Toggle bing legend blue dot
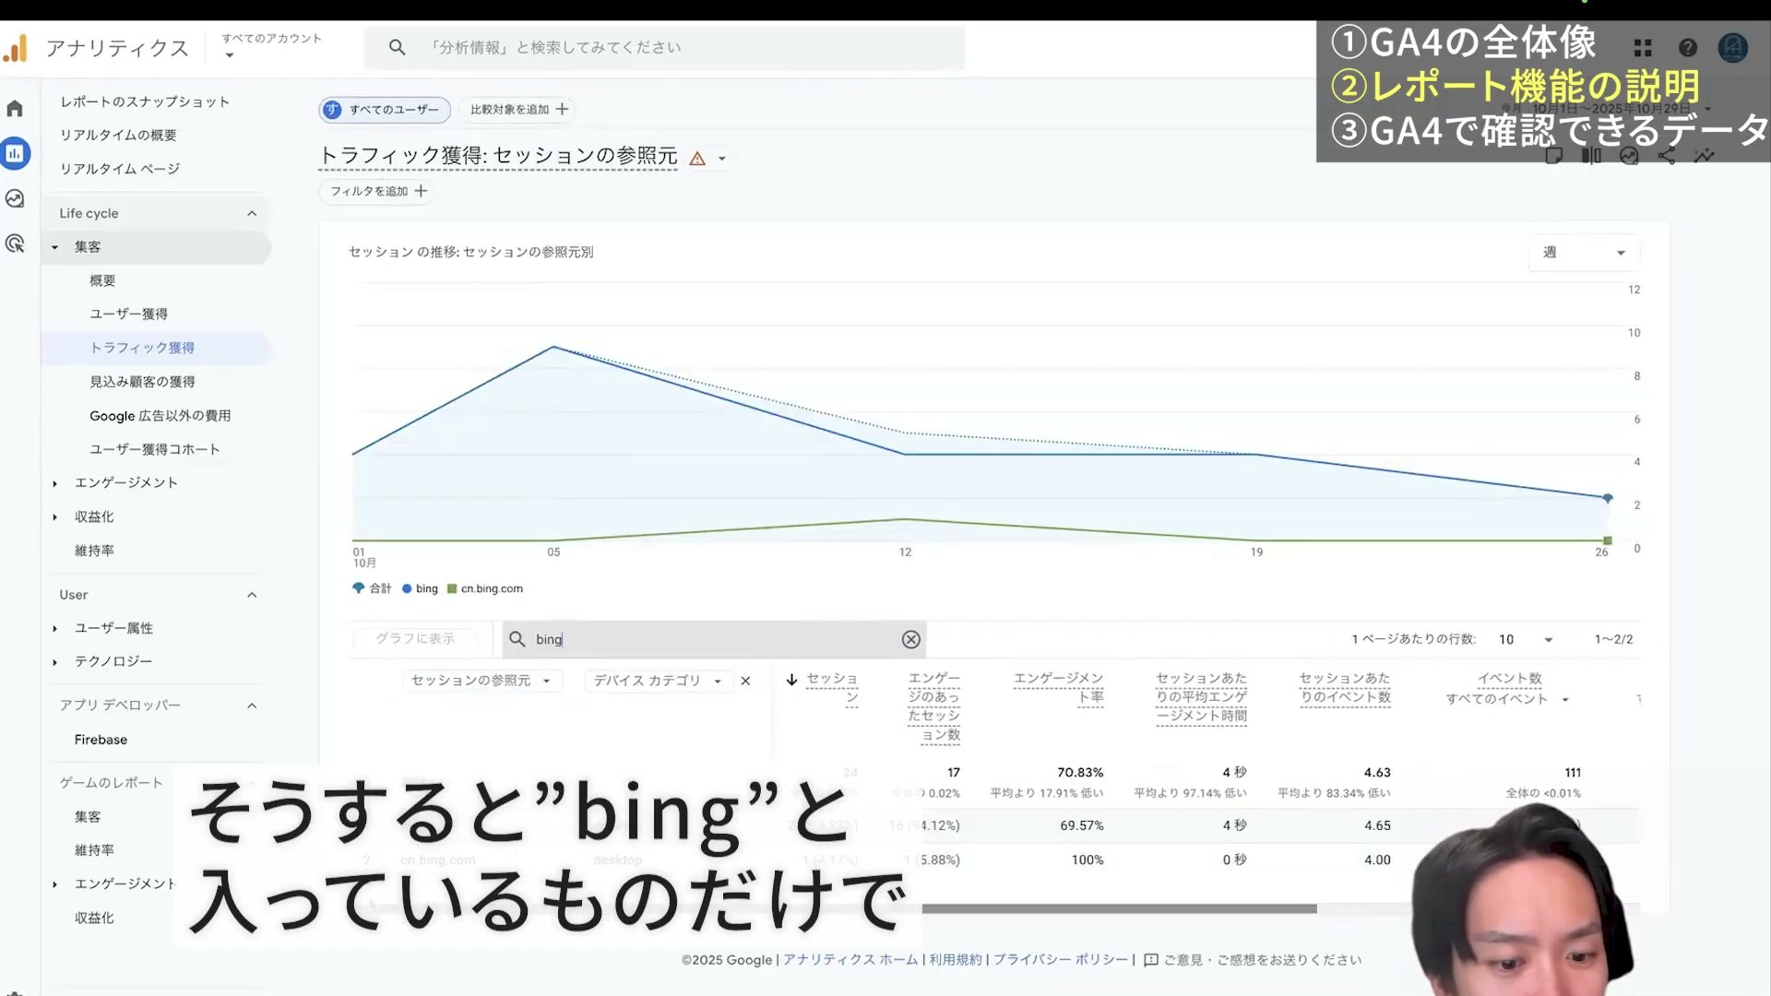Screen dimensions: 1771x996 [407, 589]
